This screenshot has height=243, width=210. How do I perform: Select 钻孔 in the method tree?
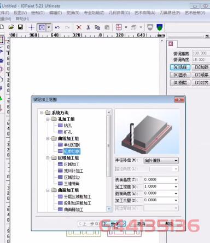[68, 126]
